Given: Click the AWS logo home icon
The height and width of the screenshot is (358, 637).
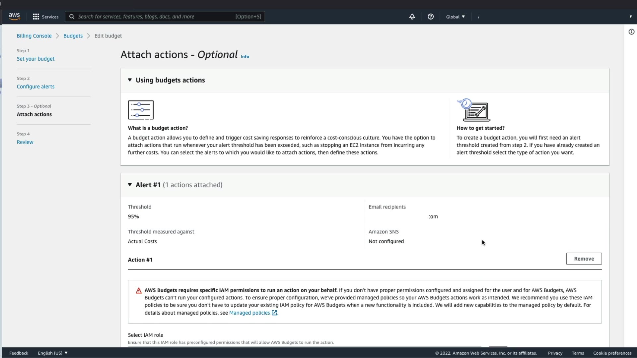Looking at the screenshot, I should point(14,16).
